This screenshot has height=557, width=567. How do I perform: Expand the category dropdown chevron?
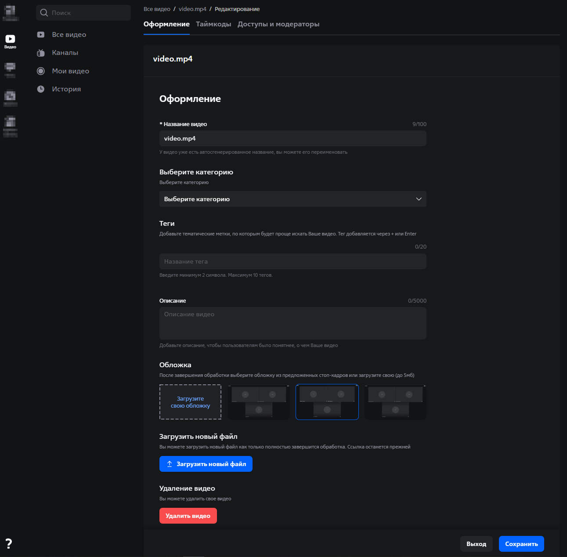tap(419, 199)
